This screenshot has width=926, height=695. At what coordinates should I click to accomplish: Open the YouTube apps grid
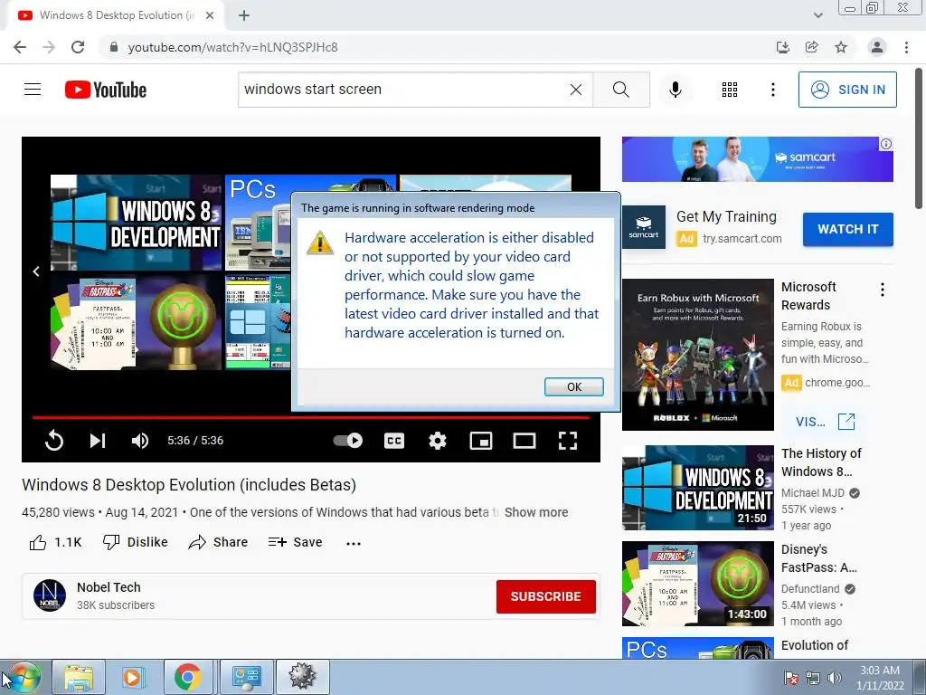point(730,90)
